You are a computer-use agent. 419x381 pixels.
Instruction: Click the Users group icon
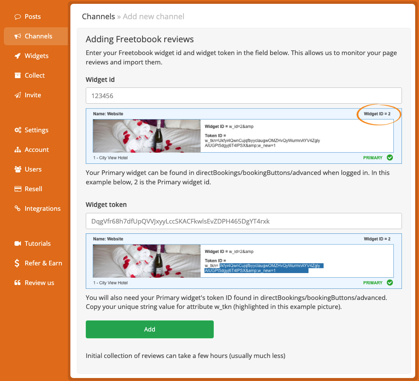coord(17,169)
